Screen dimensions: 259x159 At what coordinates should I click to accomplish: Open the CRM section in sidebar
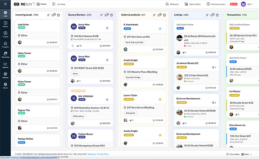(5, 14)
